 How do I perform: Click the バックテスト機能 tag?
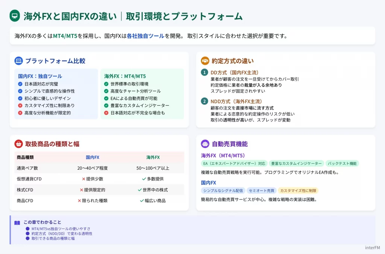[342, 164]
